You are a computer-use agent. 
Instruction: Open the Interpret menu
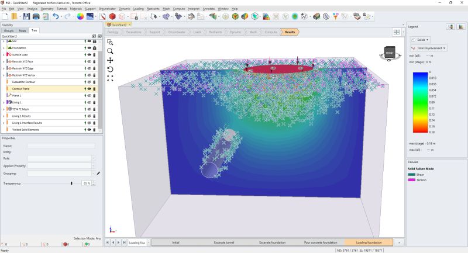click(194, 9)
